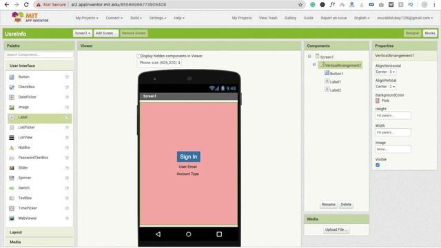Click the TextBox component icon
This screenshot has width=441, height=248.
pos(12,198)
